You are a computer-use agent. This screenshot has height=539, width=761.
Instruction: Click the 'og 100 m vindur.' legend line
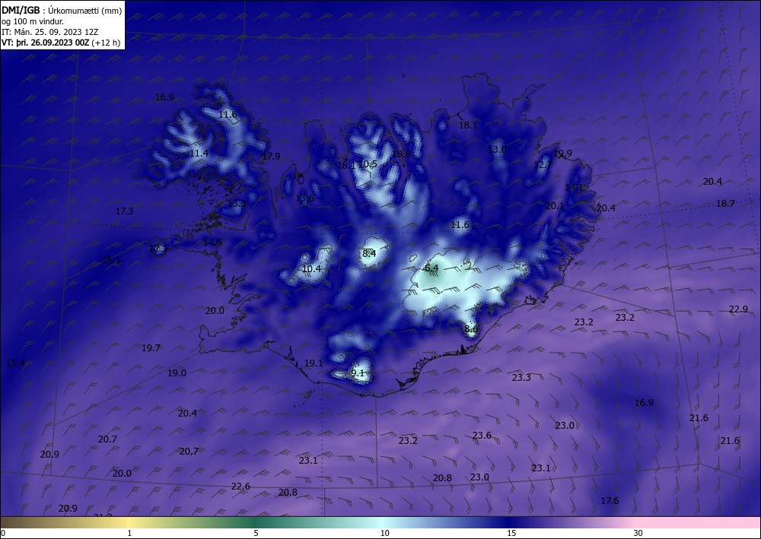tap(33, 21)
